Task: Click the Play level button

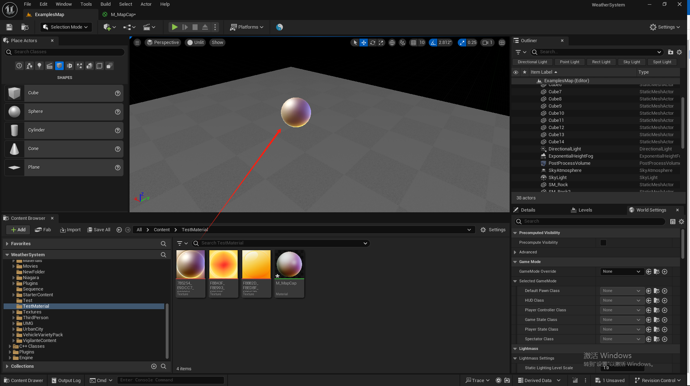Action: click(x=175, y=27)
